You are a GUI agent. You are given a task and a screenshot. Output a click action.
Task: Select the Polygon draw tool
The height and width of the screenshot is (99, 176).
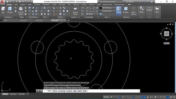coord(42,14)
